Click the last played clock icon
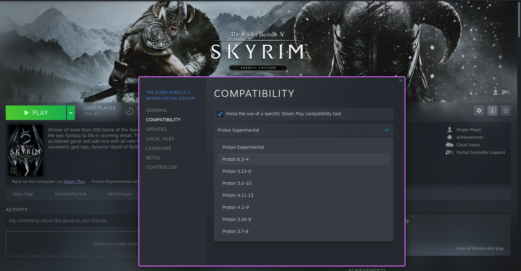The image size is (521, 271). [x=129, y=110]
